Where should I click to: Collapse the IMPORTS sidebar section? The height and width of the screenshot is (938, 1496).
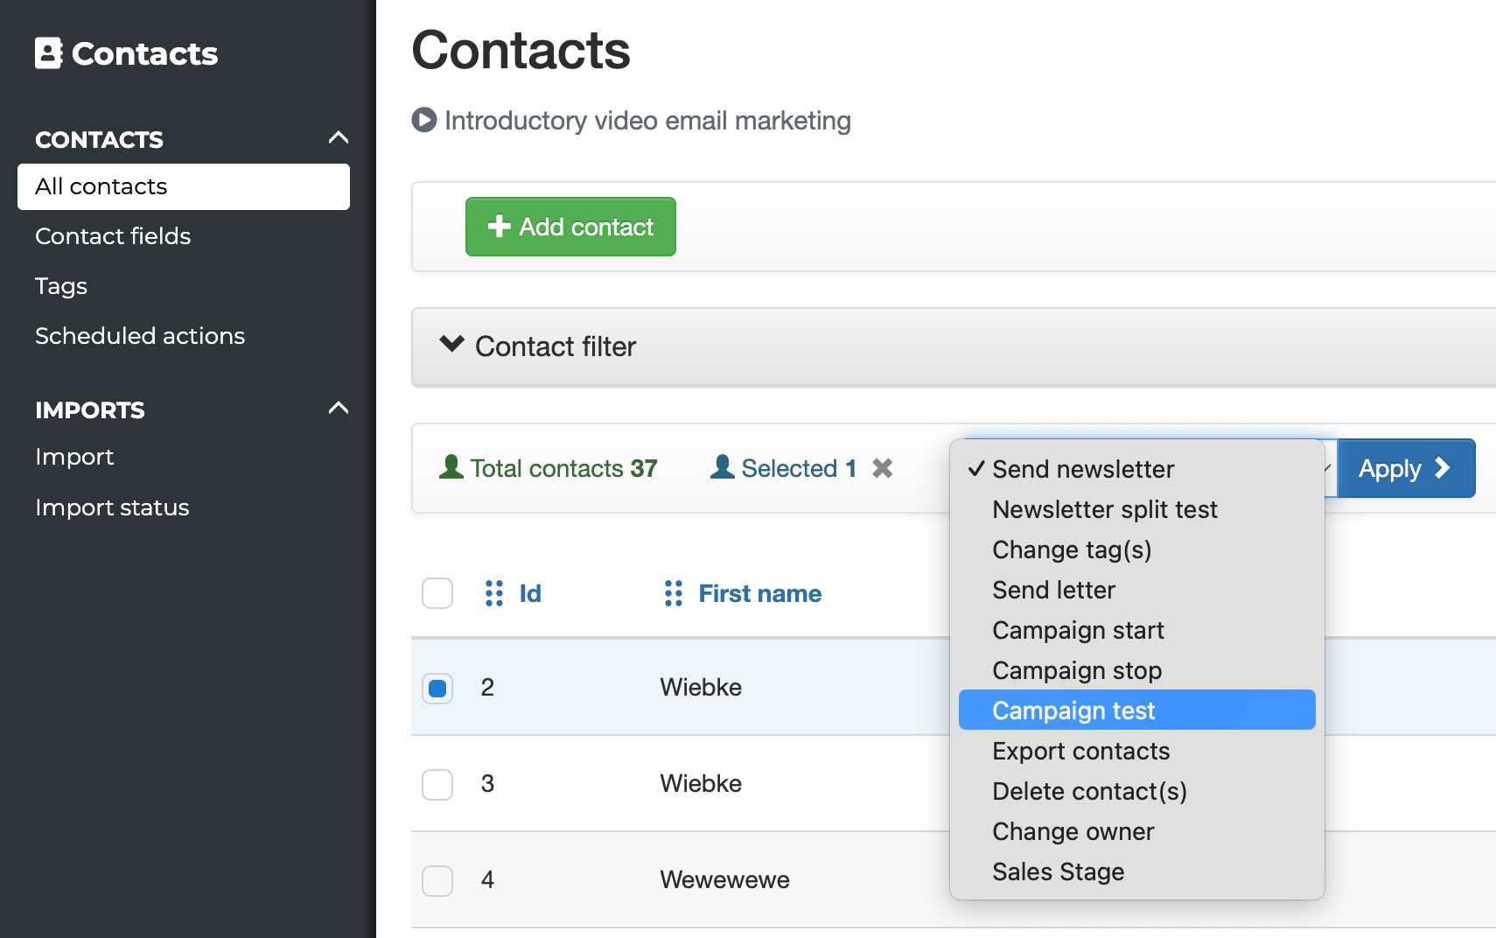[x=339, y=409]
